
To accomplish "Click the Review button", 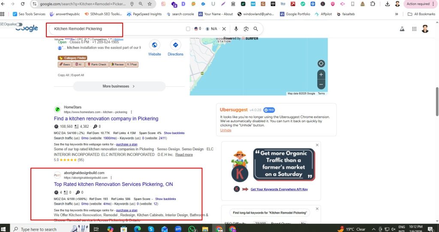I will 117,65.
